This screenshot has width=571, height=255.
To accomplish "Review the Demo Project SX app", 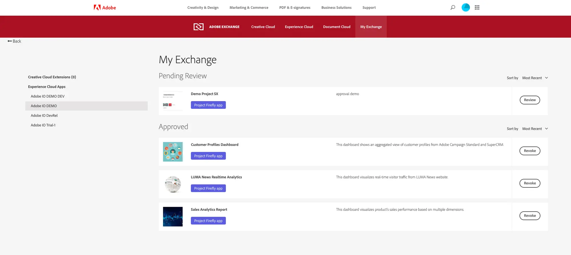I will 530,100.
